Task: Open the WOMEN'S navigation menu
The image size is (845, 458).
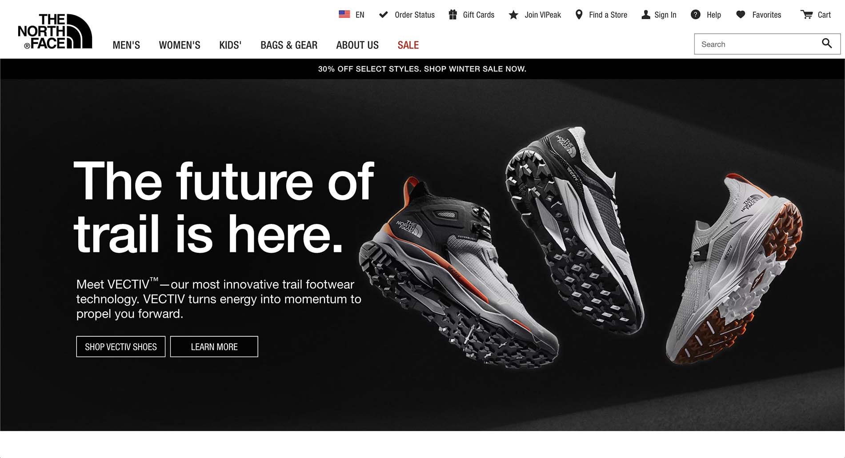Action: [x=180, y=45]
